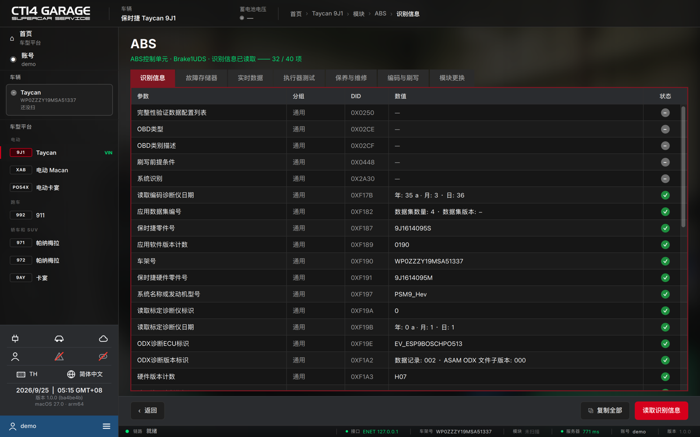The height and width of the screenshot is (437, 700).
Task: Select the 9AY 卡宴 platform
Action: 59,278
